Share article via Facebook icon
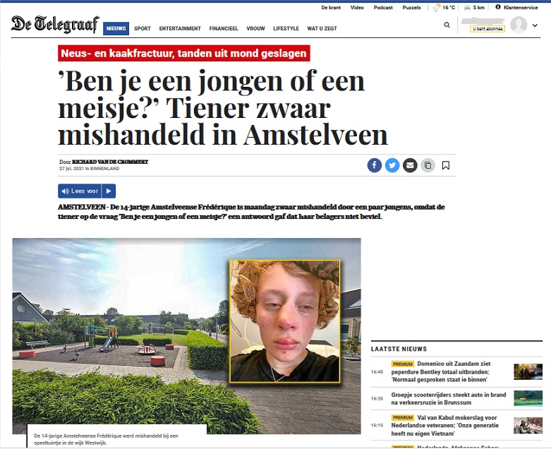551x449 pixels. [x=375, y=165]
